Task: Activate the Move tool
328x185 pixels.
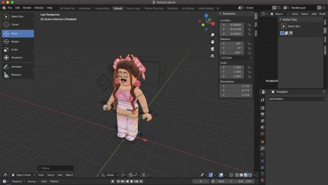Action: pyautogui.click(x=18, y=33)
